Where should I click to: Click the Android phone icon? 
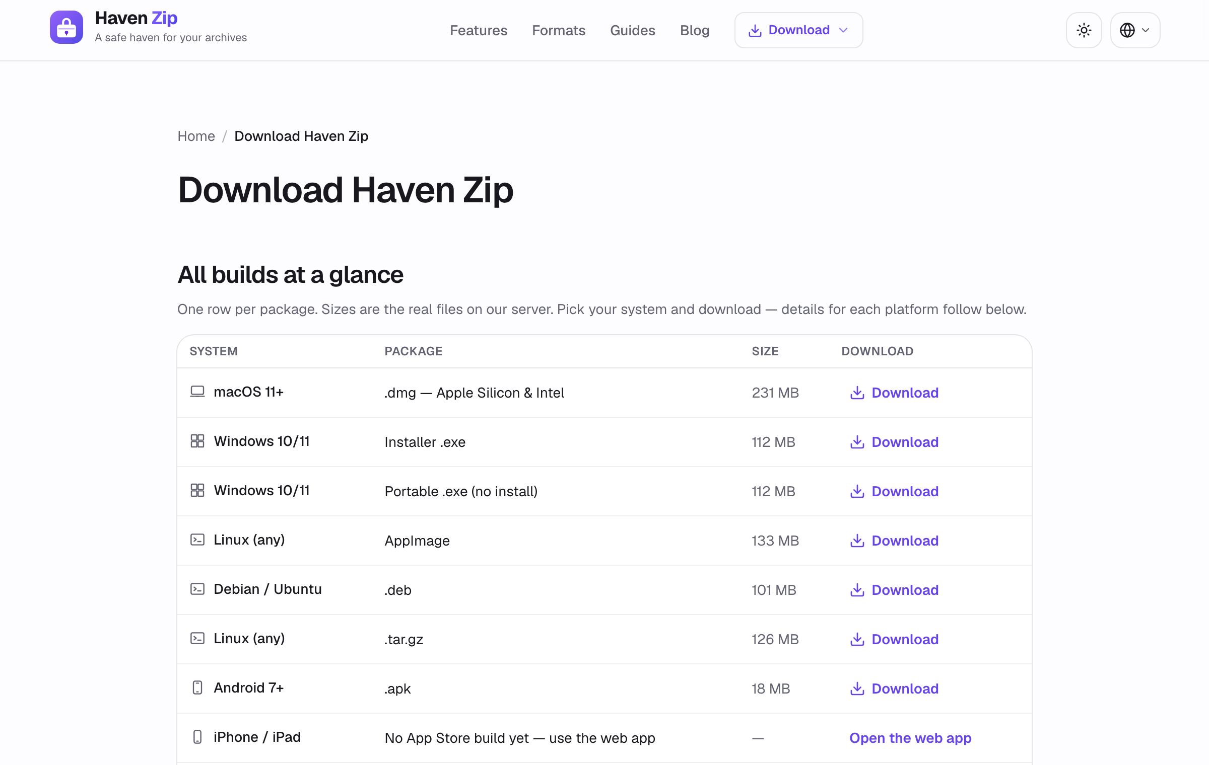(197, 687)
